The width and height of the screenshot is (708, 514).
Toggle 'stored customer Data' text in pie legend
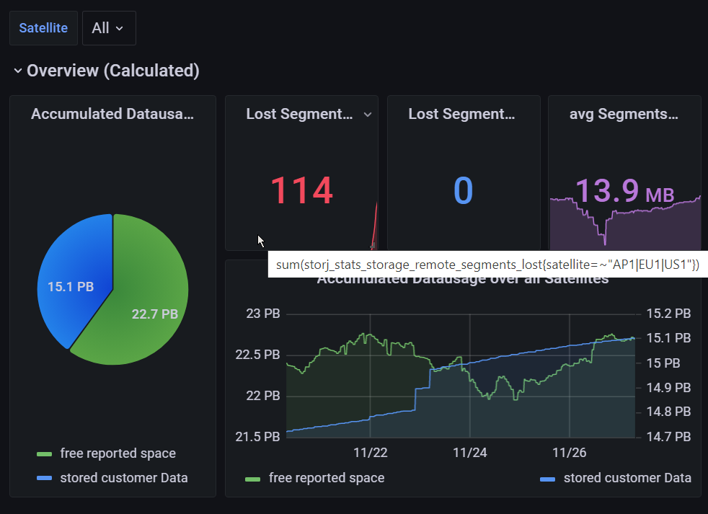point(123,477)
